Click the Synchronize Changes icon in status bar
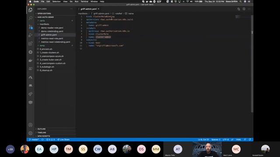 tap(42, 140)
